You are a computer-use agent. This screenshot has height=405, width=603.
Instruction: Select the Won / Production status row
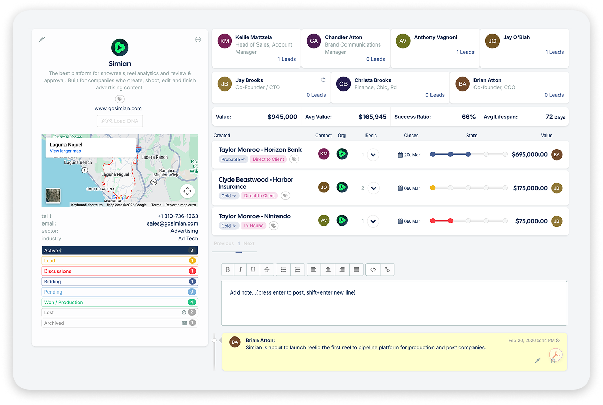[119, 302]
